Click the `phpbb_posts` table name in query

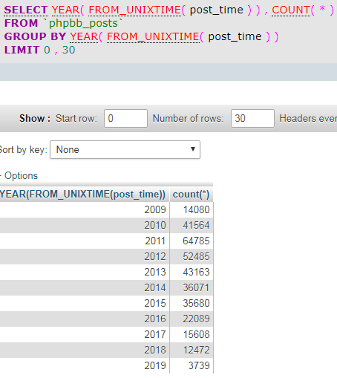[x=83, y=23]
